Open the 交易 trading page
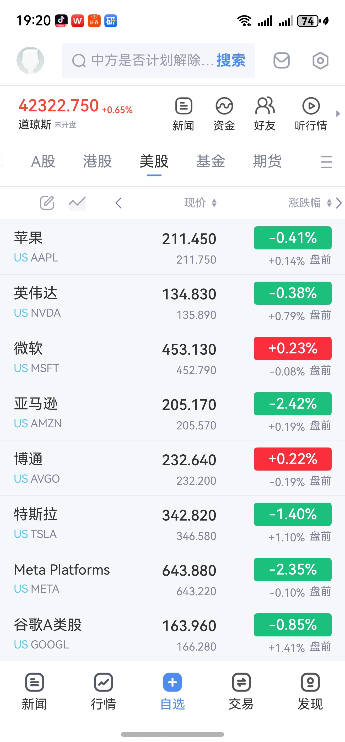The image size is (345, 742). 241,692
